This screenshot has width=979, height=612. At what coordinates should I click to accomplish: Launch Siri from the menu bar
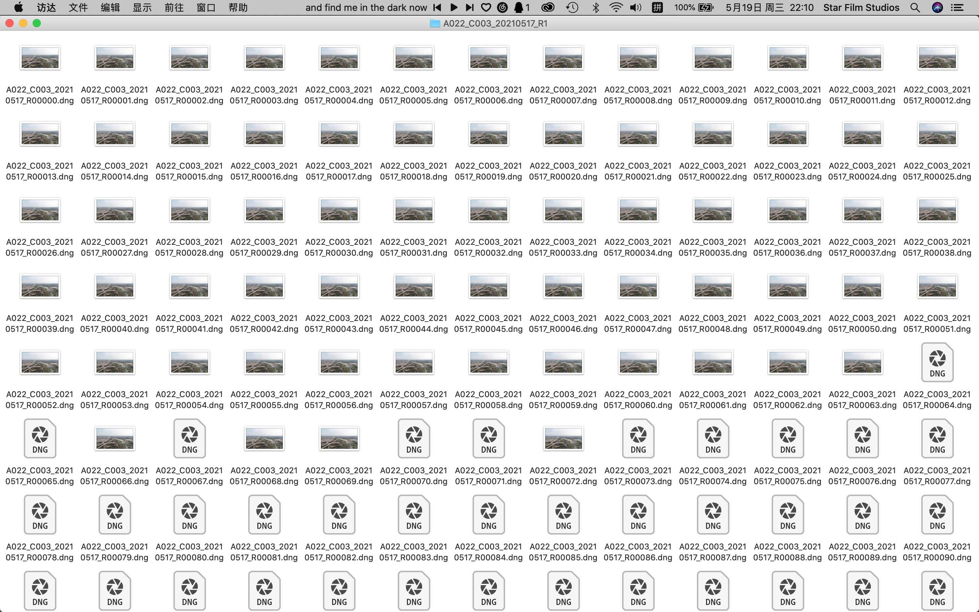(x=937, y=7)
